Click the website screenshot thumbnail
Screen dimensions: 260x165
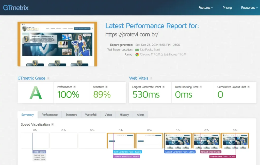point(57,44)
